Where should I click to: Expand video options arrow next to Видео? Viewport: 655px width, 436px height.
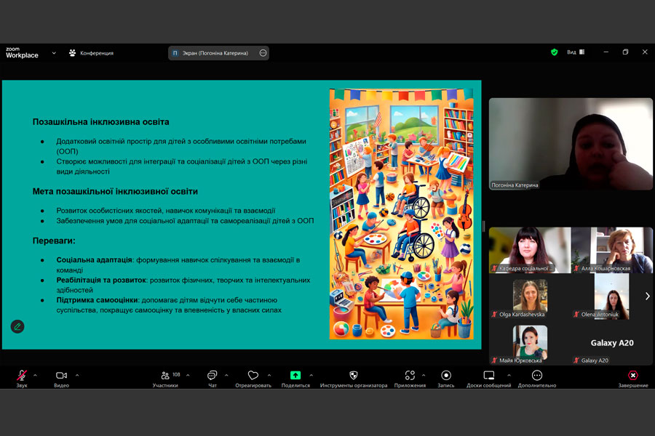tap(77, 375)
